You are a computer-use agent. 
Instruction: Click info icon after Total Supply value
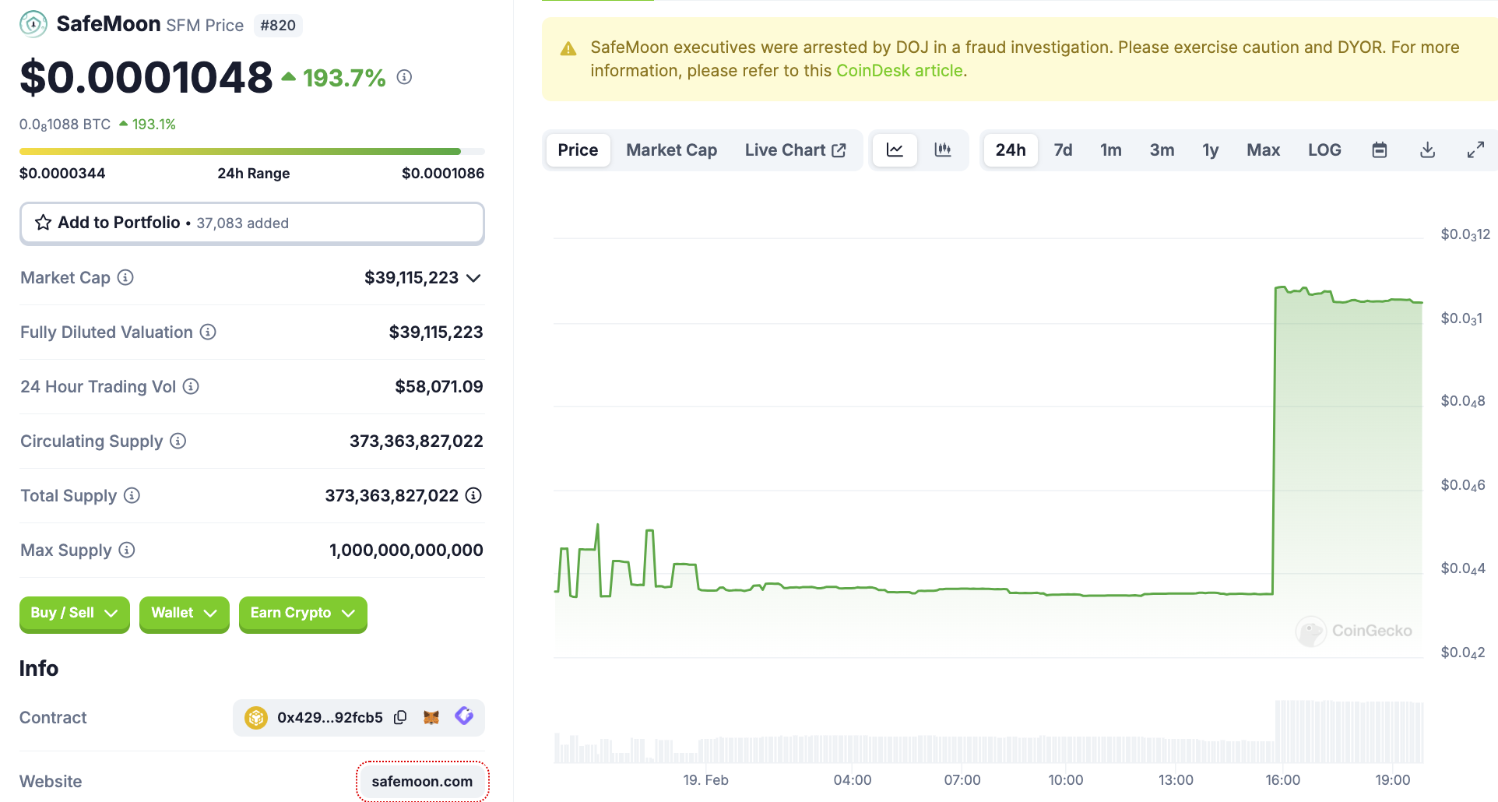point(473,495)
